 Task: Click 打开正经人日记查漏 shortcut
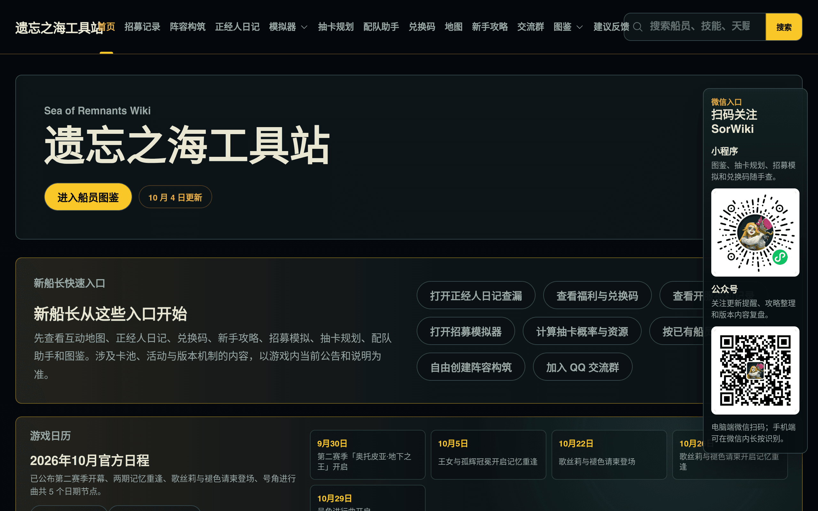coord(476,295)
